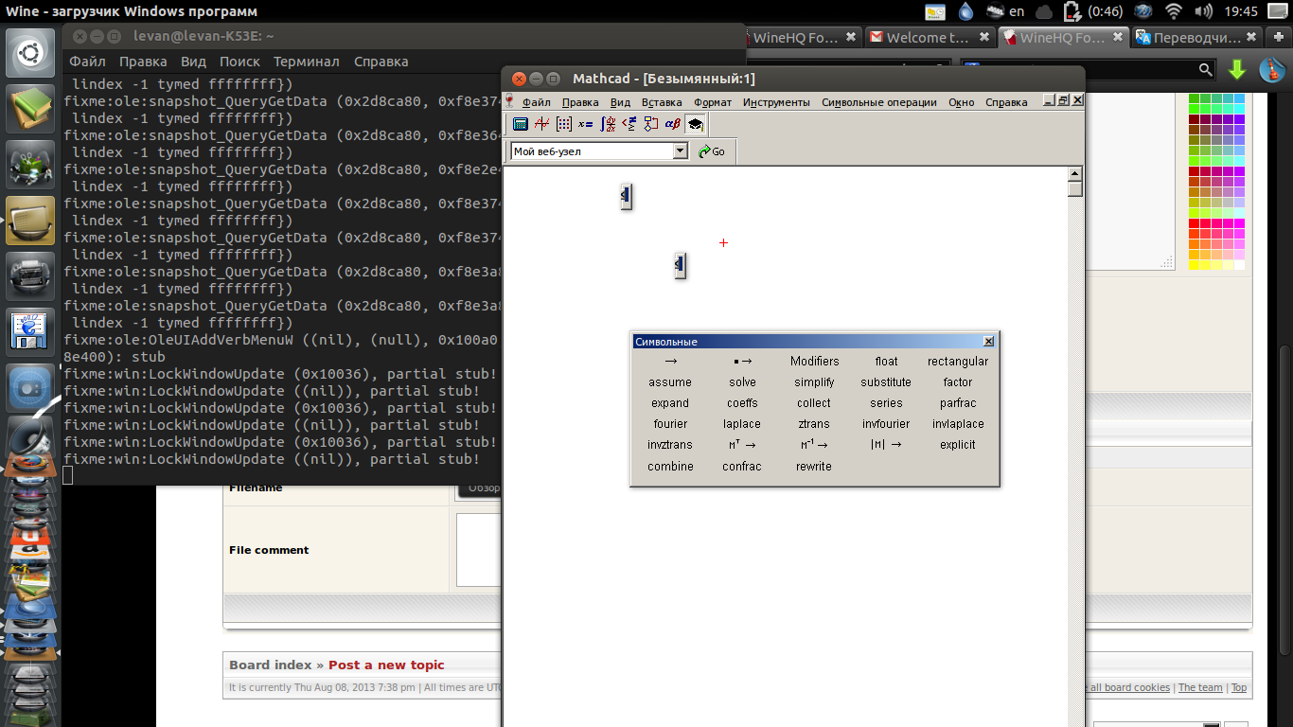
Task: Insert the fourier transform keyword
Action: point(670,424)
